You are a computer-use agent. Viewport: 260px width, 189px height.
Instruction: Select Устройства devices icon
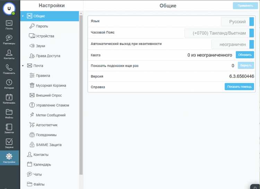point(32,36)
